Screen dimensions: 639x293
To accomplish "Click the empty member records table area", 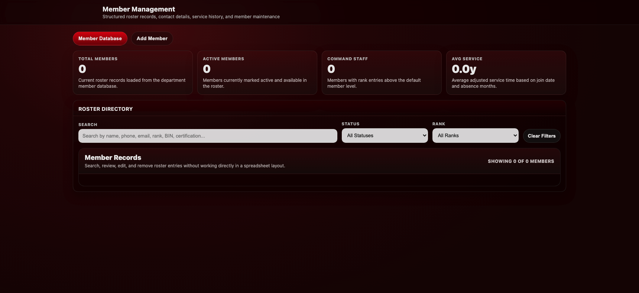I will 319,180.
